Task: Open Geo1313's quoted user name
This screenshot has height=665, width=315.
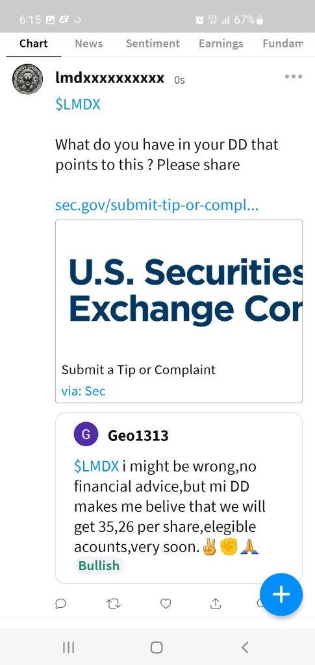Action: [138, 435]
